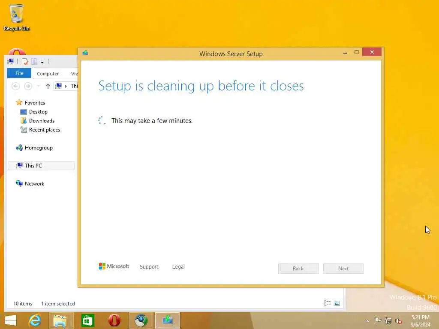The image size is (439, 329).
Task: Select Recent places in the navigation pane
Action: (x=45, y=129)
